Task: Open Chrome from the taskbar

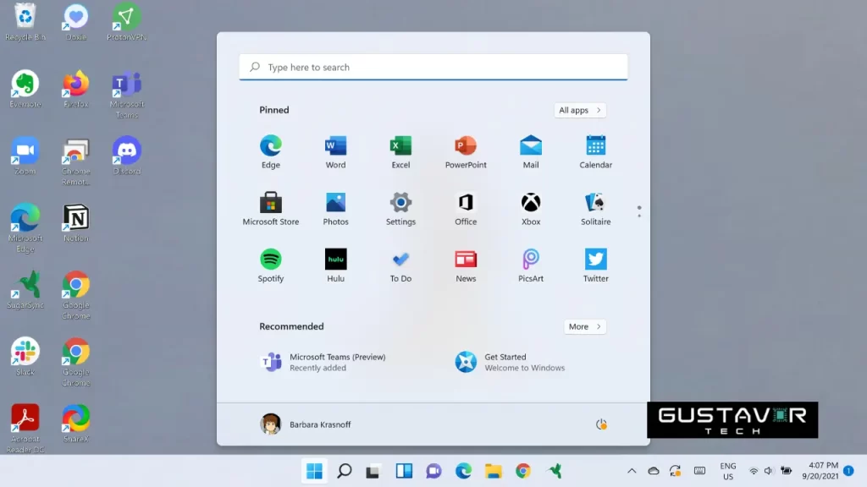Action: click(x=523, y=471)
